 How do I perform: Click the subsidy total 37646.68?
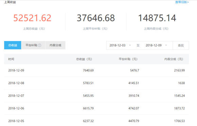pos(96,18)
